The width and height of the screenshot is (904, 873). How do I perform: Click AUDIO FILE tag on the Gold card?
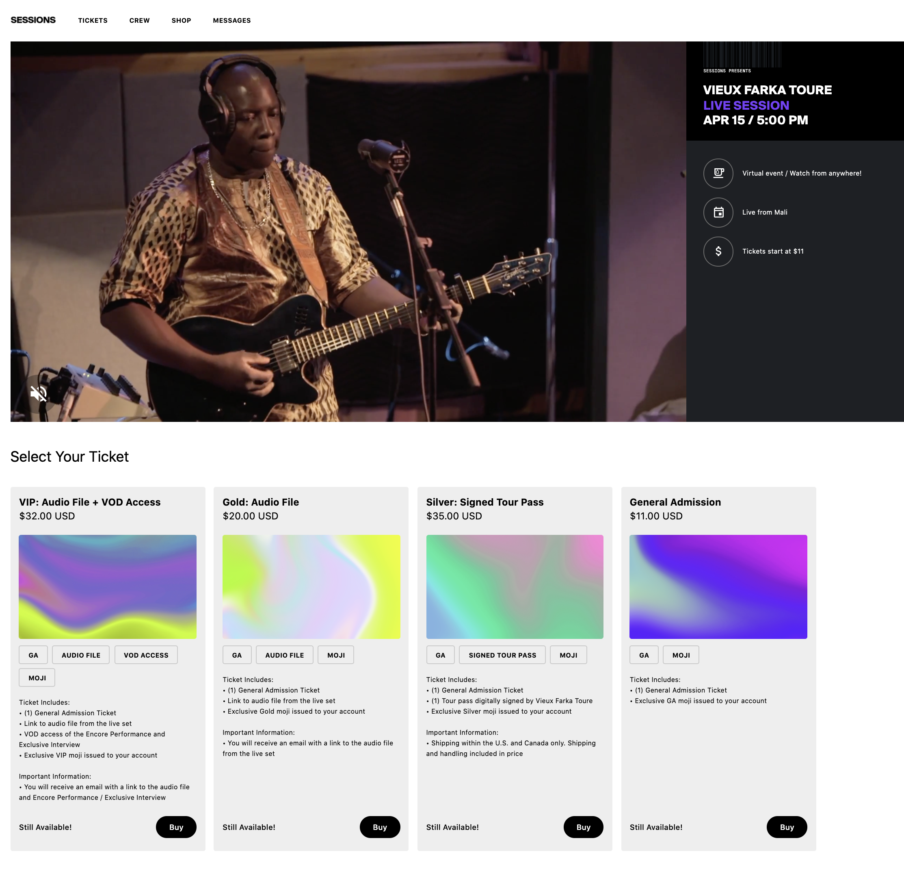pyautogui.click(x=285, y=655)
